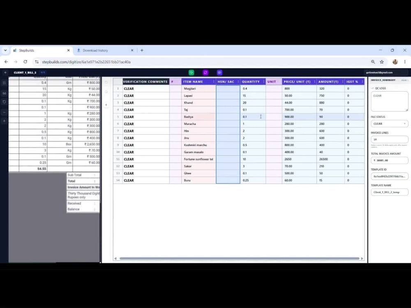
Task: Close the StepBuilds tab
Action: (68, 50)
